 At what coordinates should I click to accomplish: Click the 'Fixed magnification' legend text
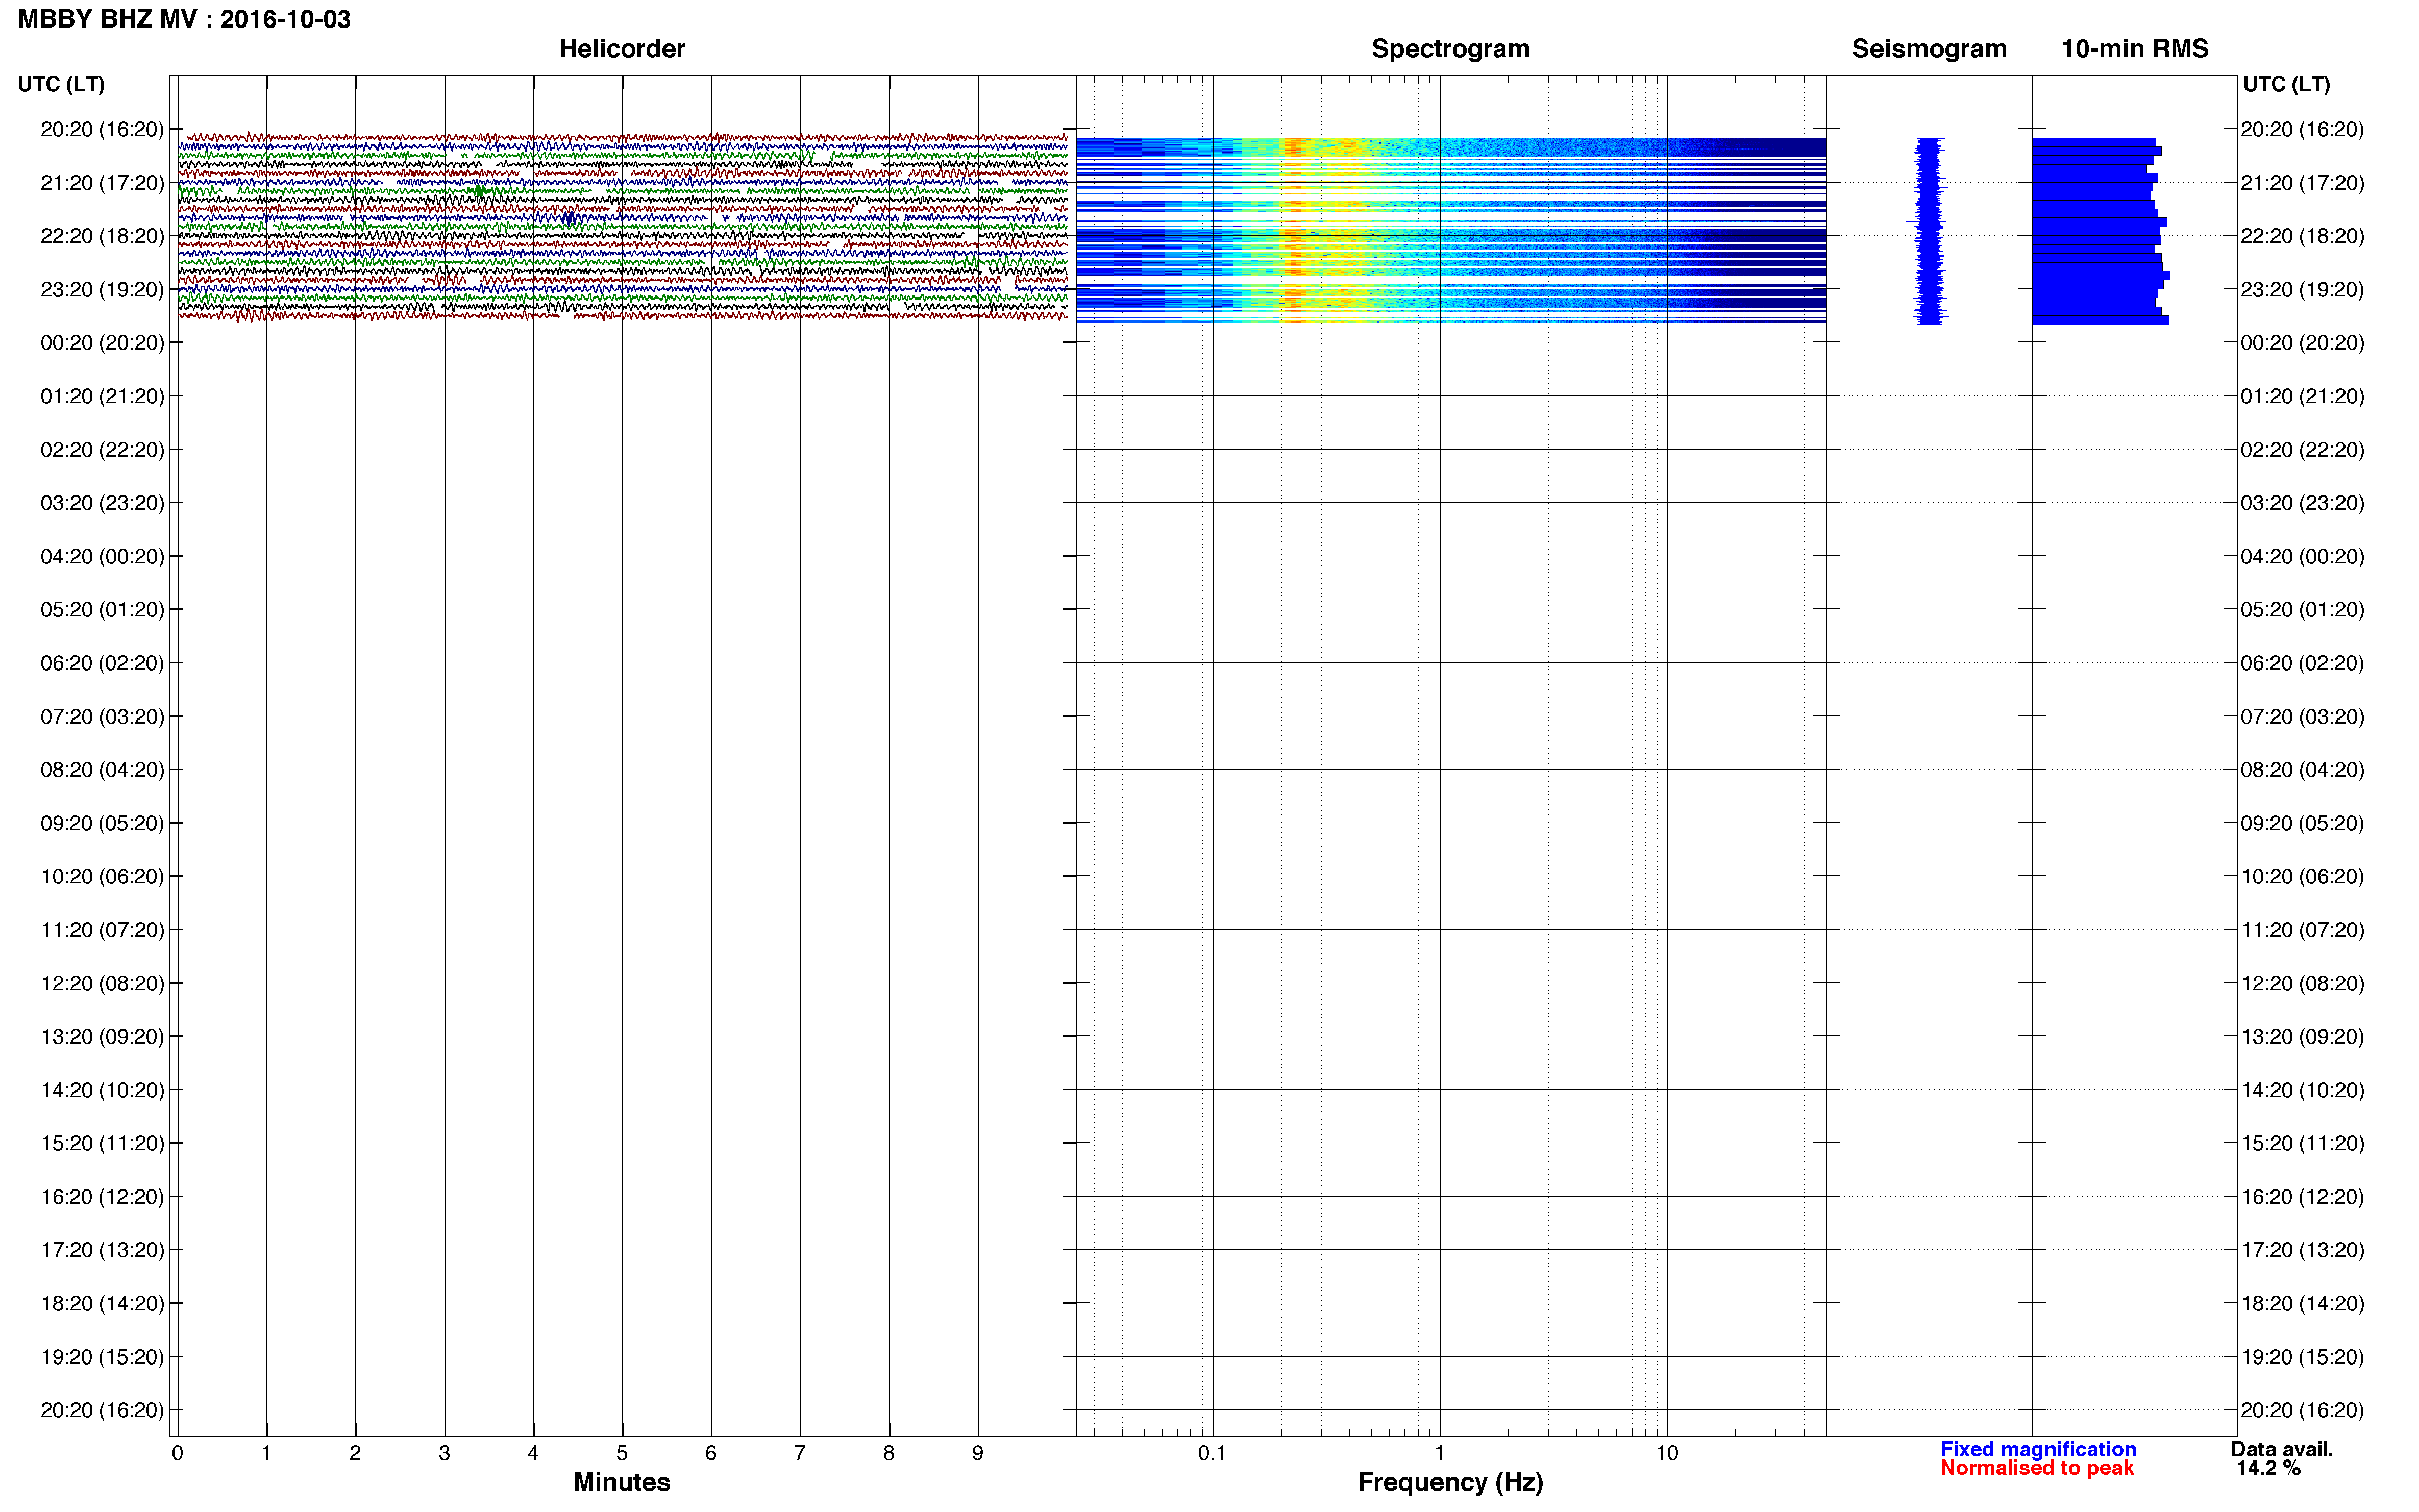pyautogui.click(x=2038, y=1449)
